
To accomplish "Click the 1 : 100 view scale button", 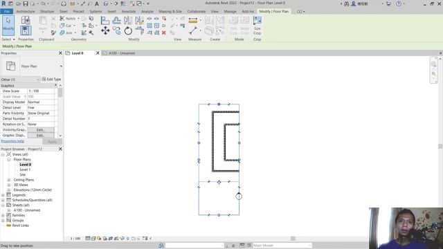I will 75,239.
